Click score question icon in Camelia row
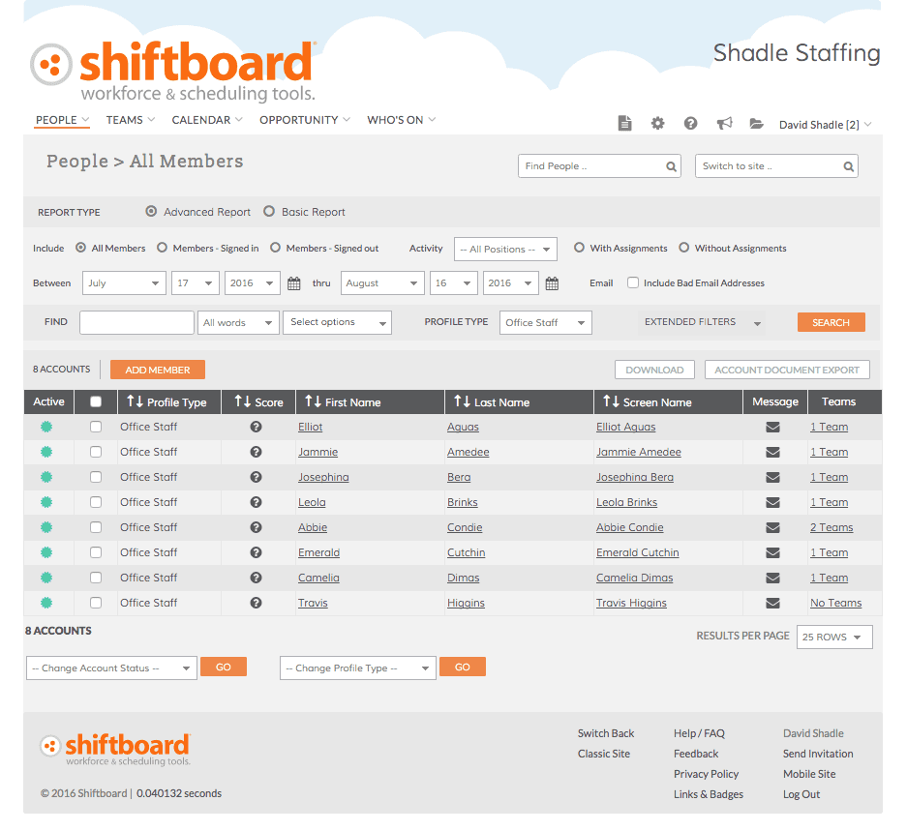 [x=256, y=578]
